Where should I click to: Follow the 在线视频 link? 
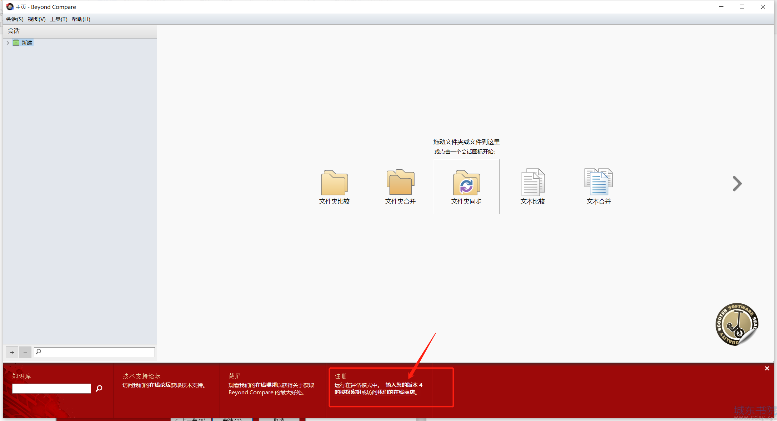tap(266, 385)
